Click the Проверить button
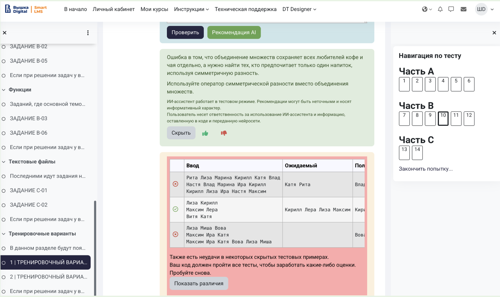This screenshot has width=500, height=297. [185, 32]
